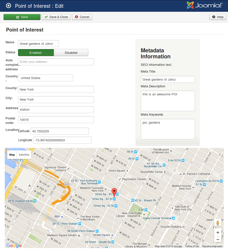228x252 pixels.
Task: Open the Country dropdown United States
Action: point(45,78)
